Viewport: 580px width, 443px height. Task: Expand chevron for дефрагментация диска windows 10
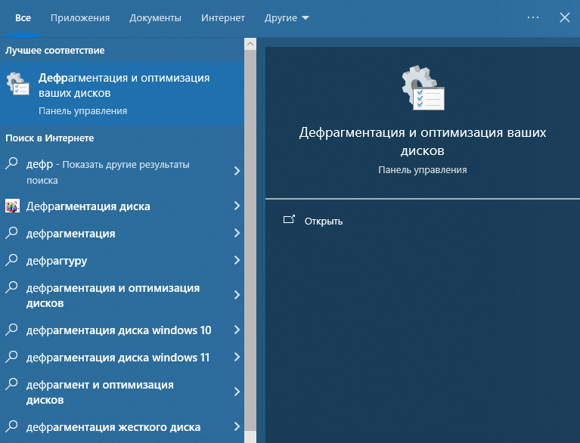pyautogui.click(x=237, y=330)
